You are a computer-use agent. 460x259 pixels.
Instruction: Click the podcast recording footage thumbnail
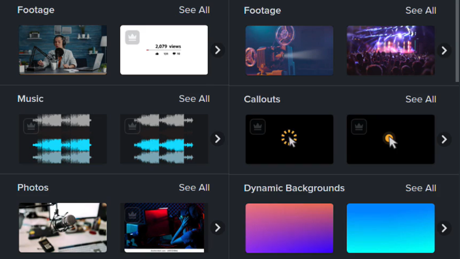(63, 50)
